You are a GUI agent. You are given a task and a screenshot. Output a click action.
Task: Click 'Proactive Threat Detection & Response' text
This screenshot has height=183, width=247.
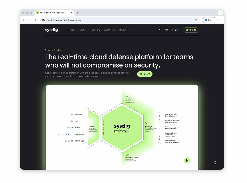tap(172, 142)
